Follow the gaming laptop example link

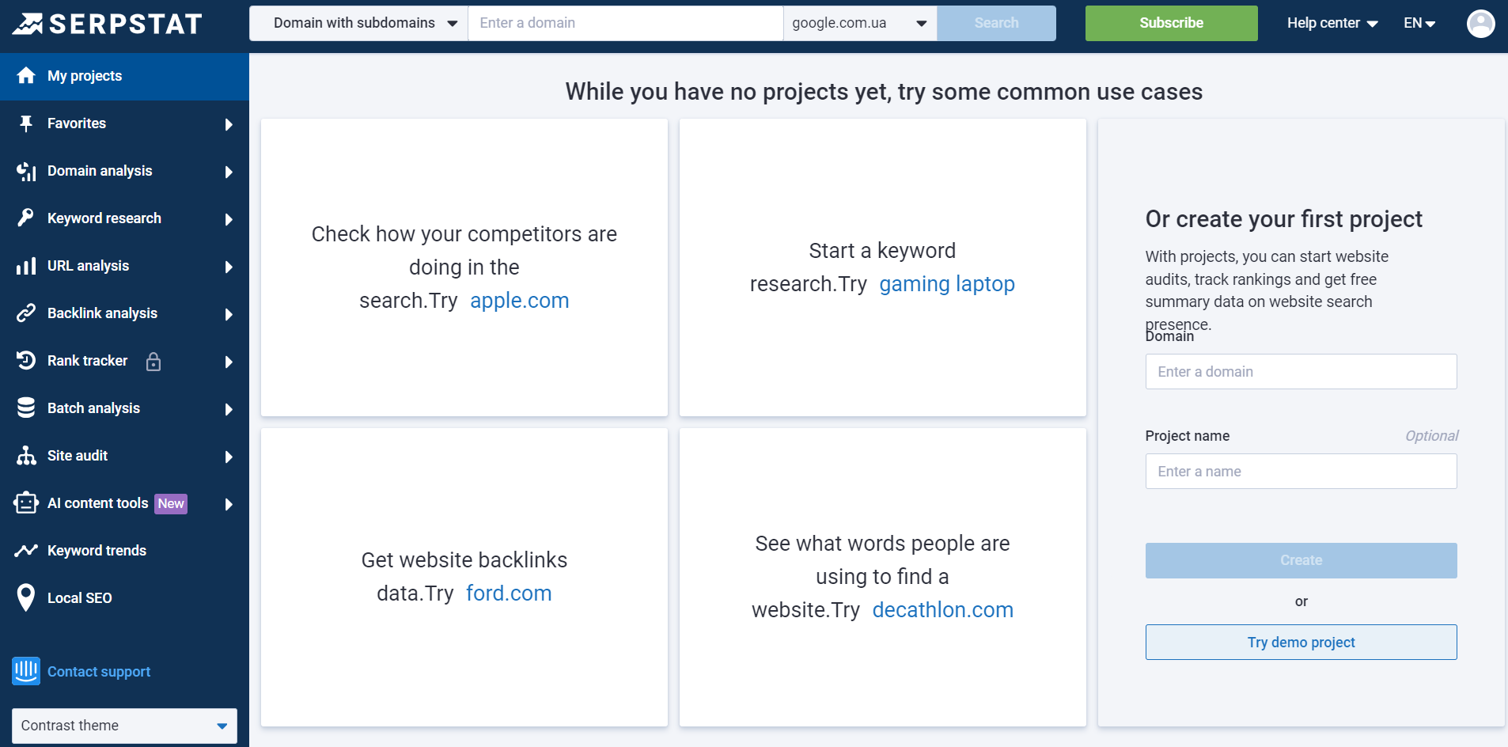tap(947, 284)
